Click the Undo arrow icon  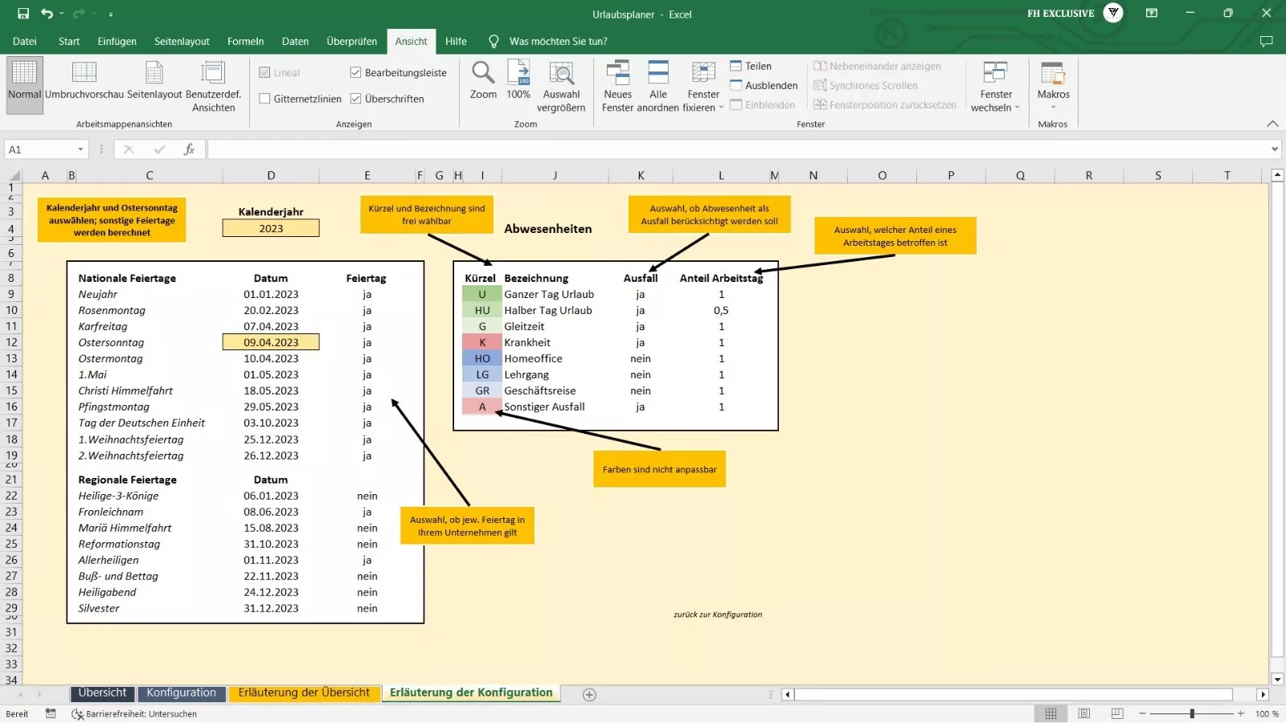pyautogui.click(x=47, y=14)
